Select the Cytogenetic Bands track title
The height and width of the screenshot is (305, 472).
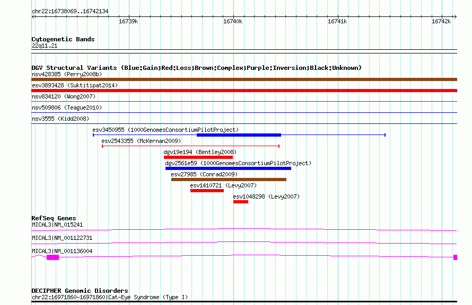(x=63, y=39)
